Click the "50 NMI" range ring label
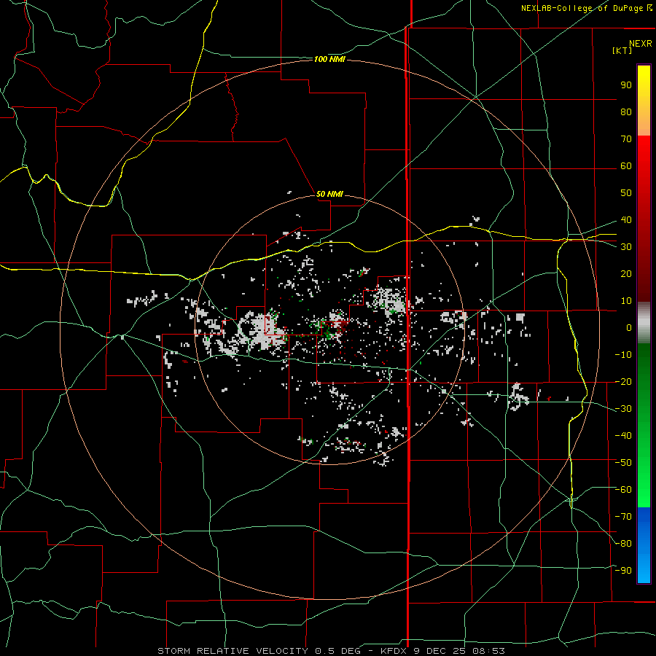 tap(329, 194)
